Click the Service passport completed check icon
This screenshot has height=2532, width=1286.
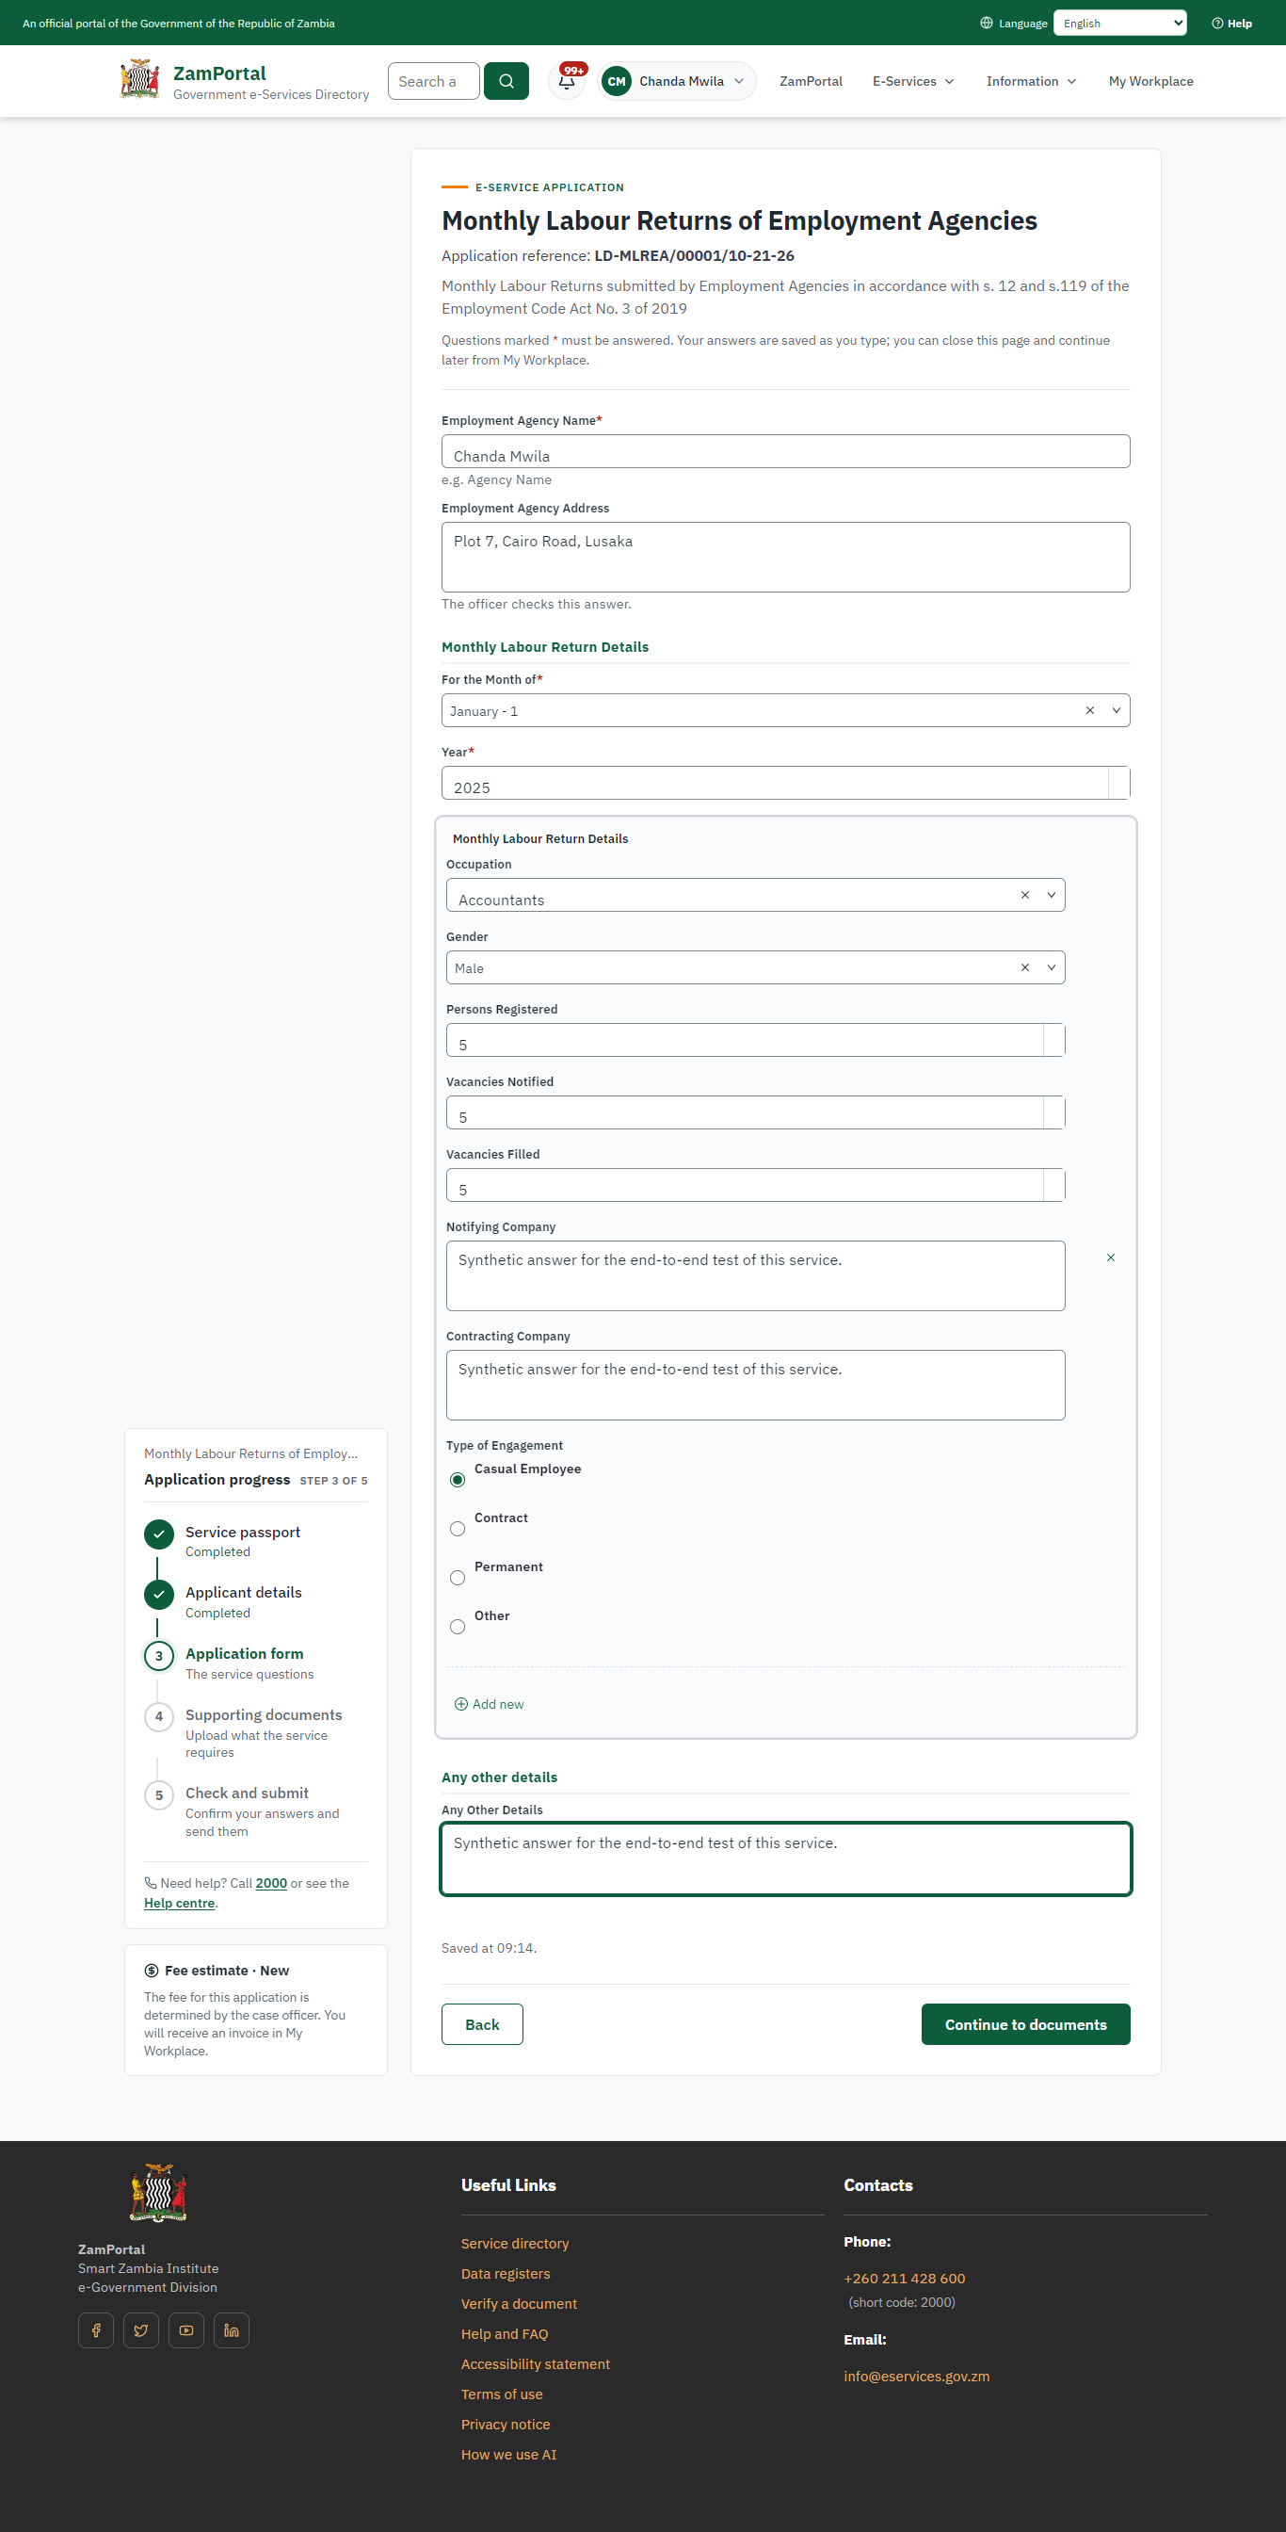coord(159,1534)
